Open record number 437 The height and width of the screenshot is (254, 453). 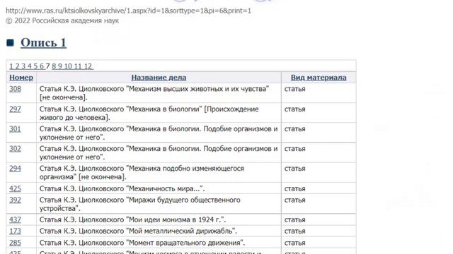tap(15, 219)
